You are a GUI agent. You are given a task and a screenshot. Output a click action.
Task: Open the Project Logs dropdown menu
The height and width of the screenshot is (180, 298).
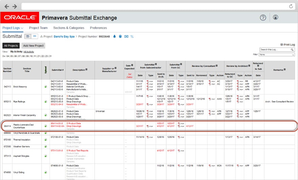[x=13, y=28]
